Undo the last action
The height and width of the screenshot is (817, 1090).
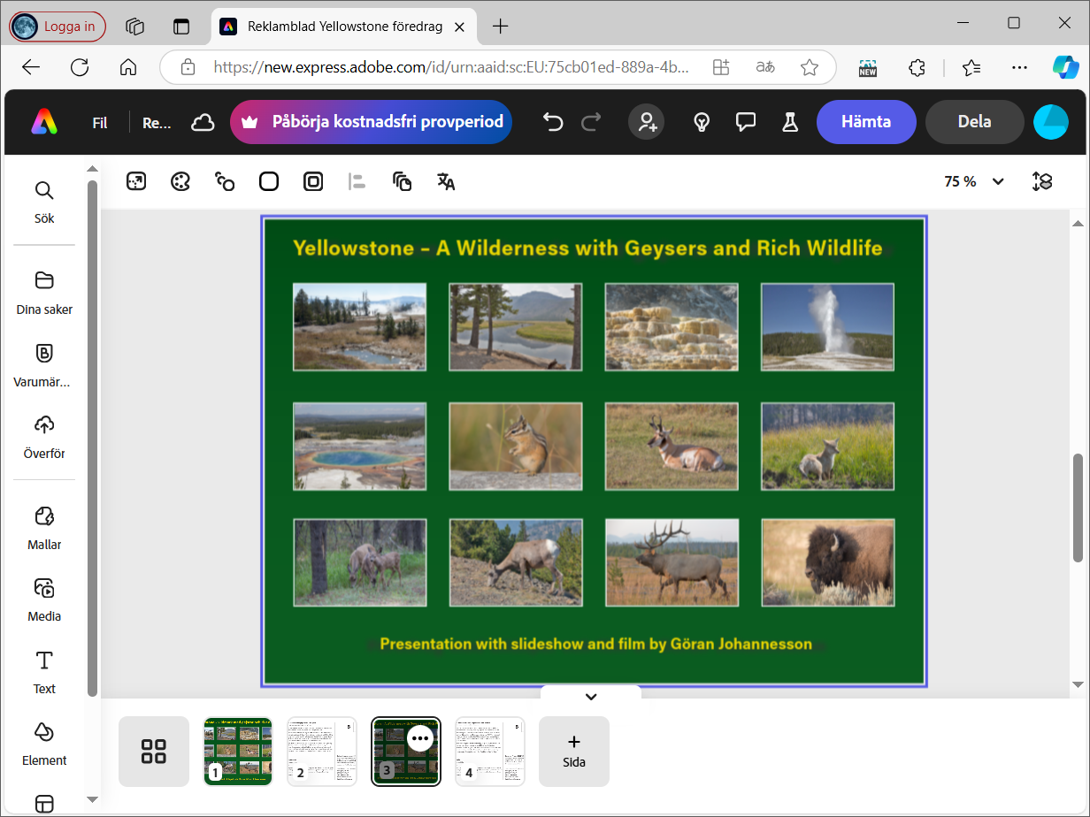pyautogui.click(x=553, y=122)
